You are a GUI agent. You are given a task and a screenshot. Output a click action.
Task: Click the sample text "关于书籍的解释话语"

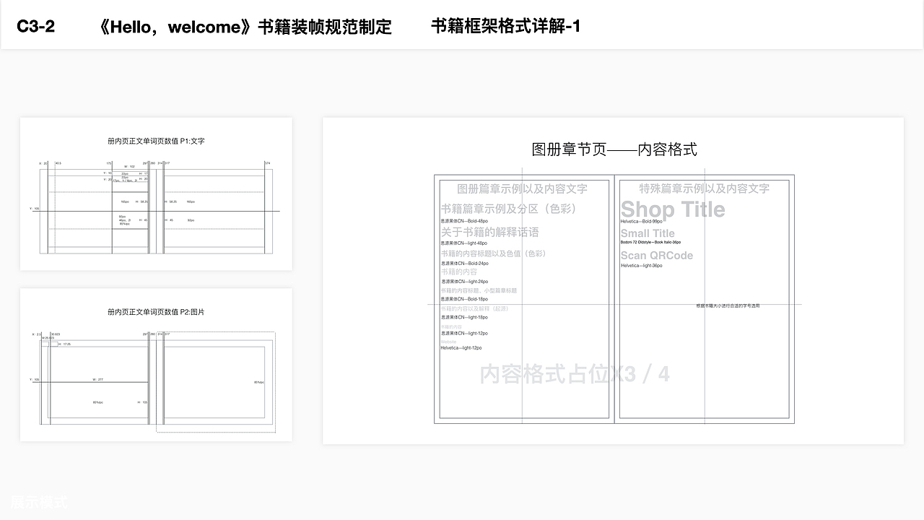[490, 232]
